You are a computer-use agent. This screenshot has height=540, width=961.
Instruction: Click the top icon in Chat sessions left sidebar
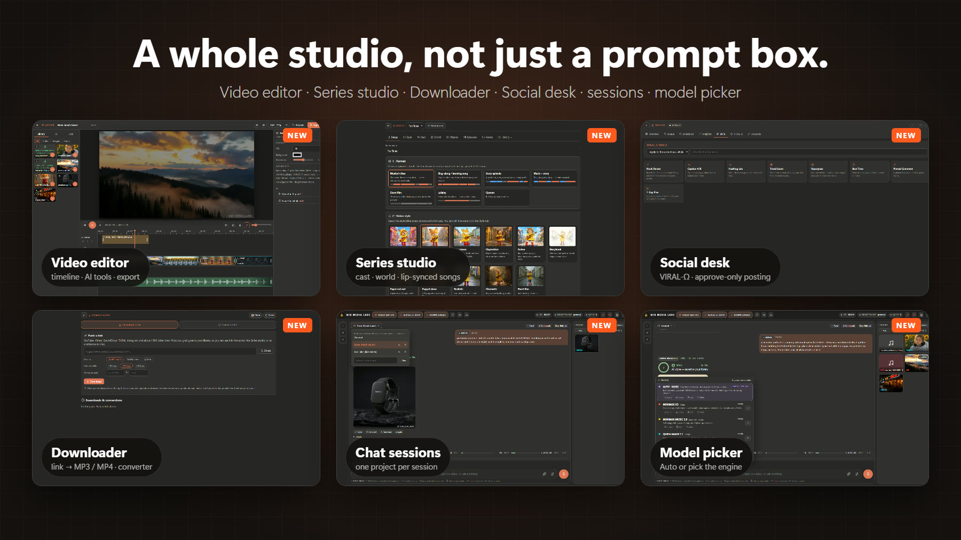343,325
